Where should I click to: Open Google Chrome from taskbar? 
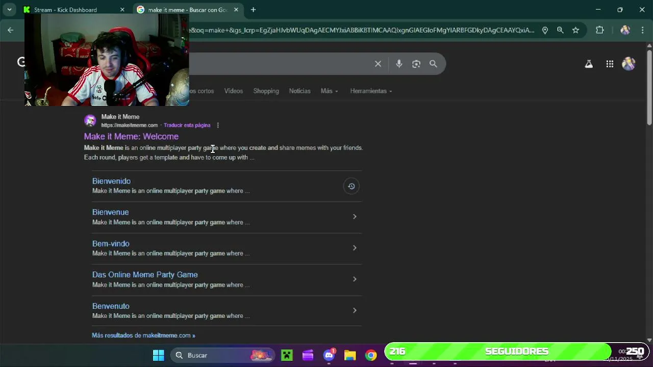371,355
